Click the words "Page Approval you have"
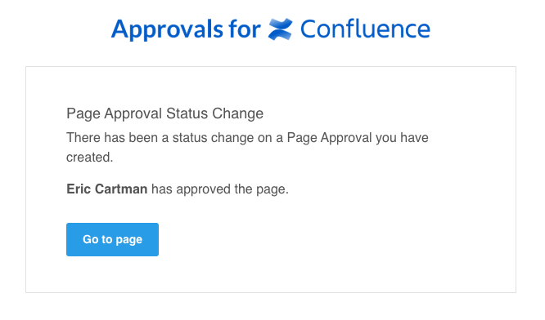The width and height of the screenshot is (545, 320). (x=358, y=138)
